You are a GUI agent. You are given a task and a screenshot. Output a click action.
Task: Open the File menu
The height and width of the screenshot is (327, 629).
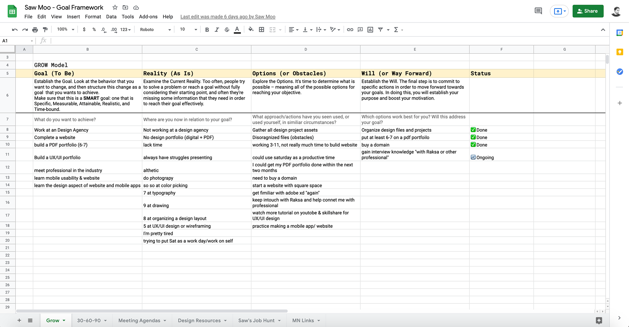point(29,17)
